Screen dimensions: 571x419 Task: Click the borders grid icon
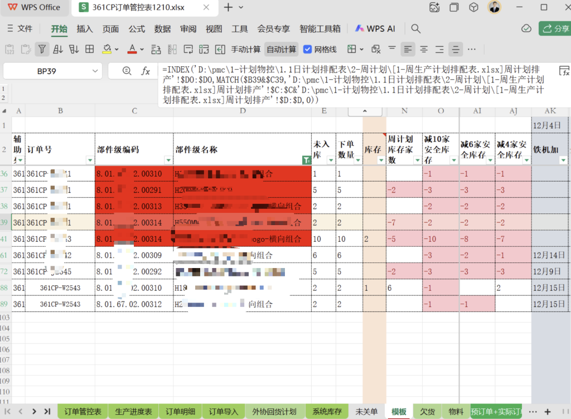(x=352, y=49)
